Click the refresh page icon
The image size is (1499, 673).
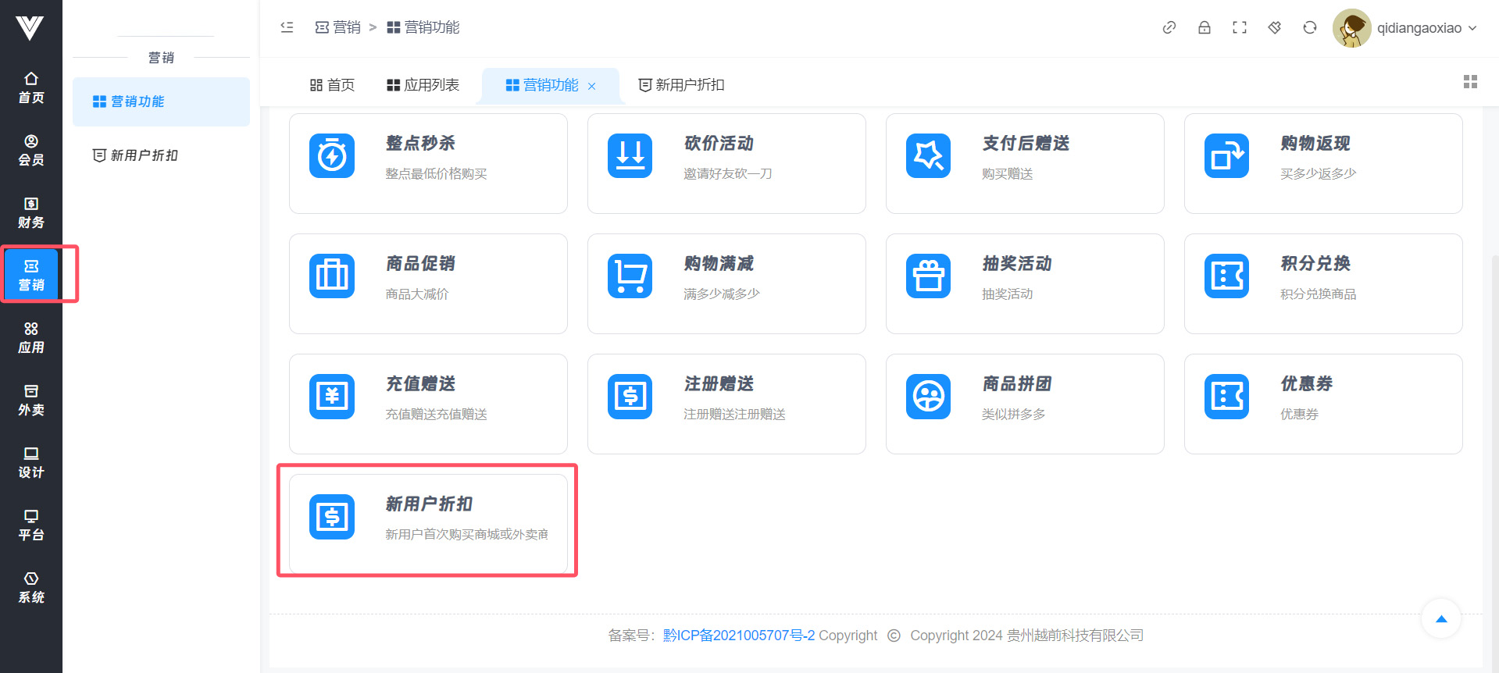click(1309, 28)
